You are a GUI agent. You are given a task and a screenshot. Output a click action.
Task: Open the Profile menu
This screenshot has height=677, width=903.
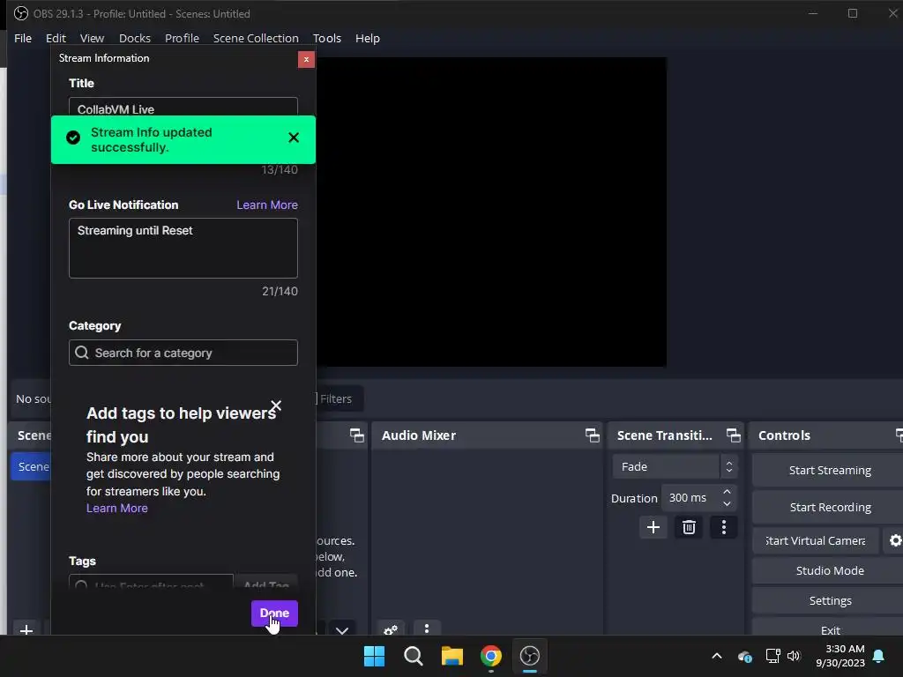point(182,38)
